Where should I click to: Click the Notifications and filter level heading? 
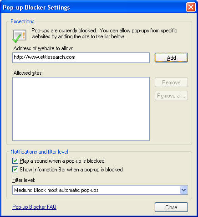coord(39,152)
